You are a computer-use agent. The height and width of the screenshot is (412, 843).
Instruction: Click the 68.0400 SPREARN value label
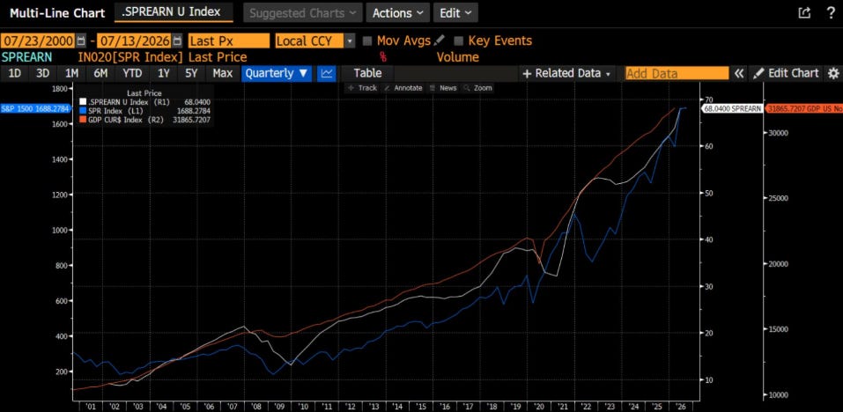tap(732, 108)
